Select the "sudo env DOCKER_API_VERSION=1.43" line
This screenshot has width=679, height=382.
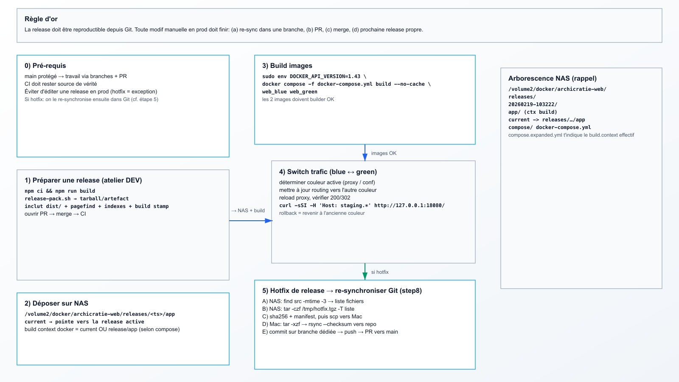[314, 76]
